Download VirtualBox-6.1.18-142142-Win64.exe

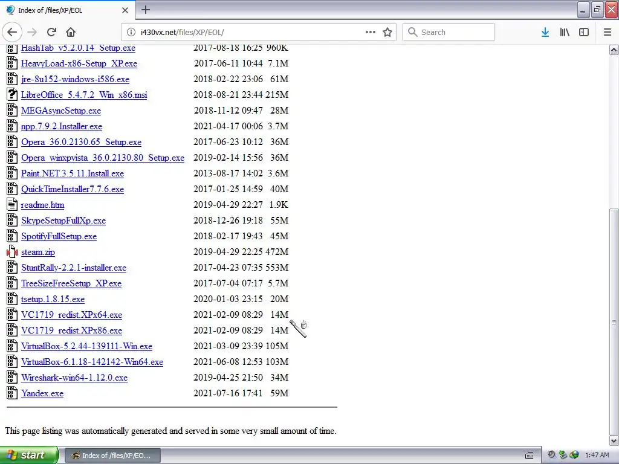(x=92, y=362)
